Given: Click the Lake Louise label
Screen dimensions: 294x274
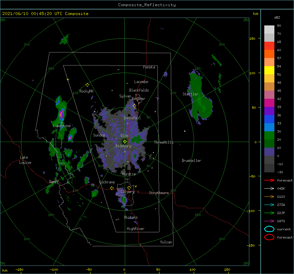Looking at the screenshot, I should coord(25,160).
